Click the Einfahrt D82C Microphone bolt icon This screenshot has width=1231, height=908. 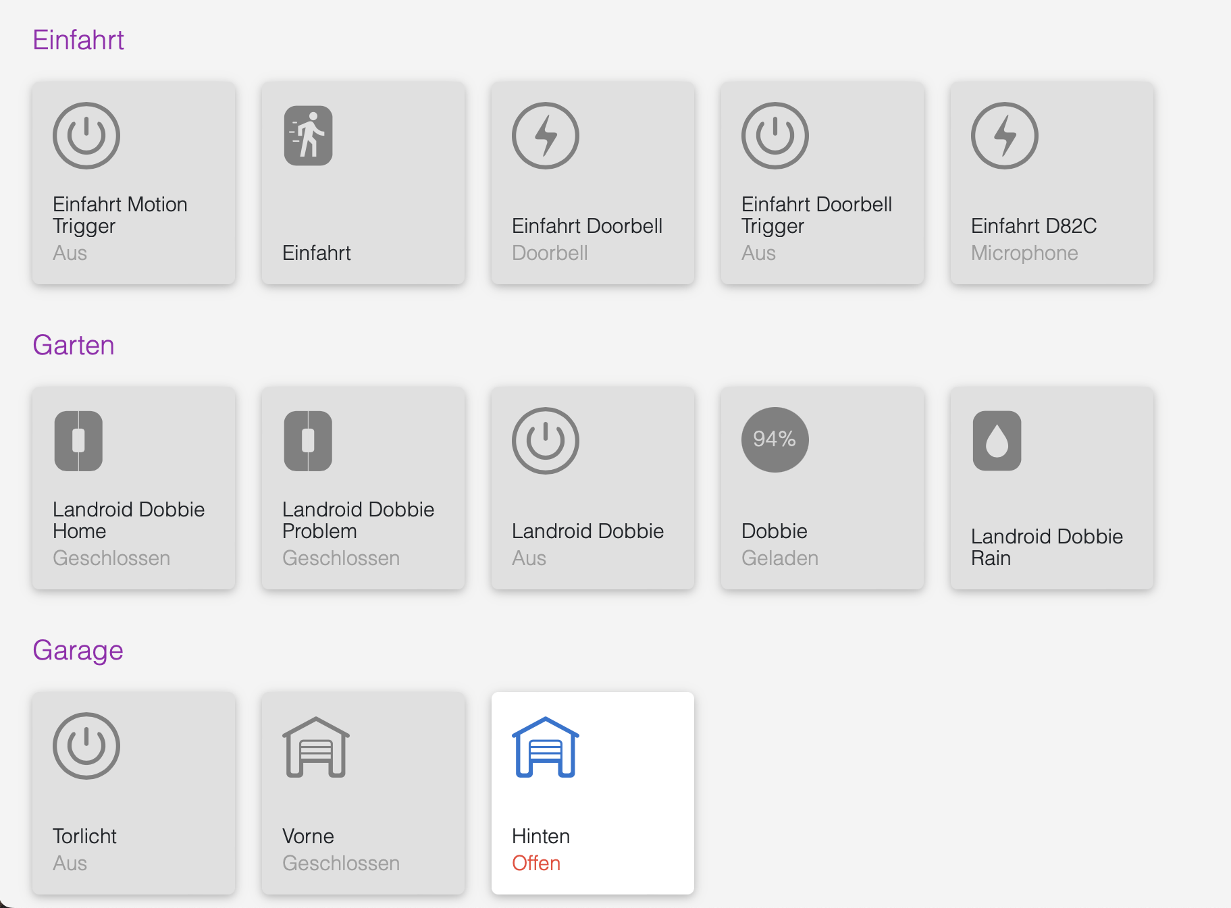(x=1004, y=136)
